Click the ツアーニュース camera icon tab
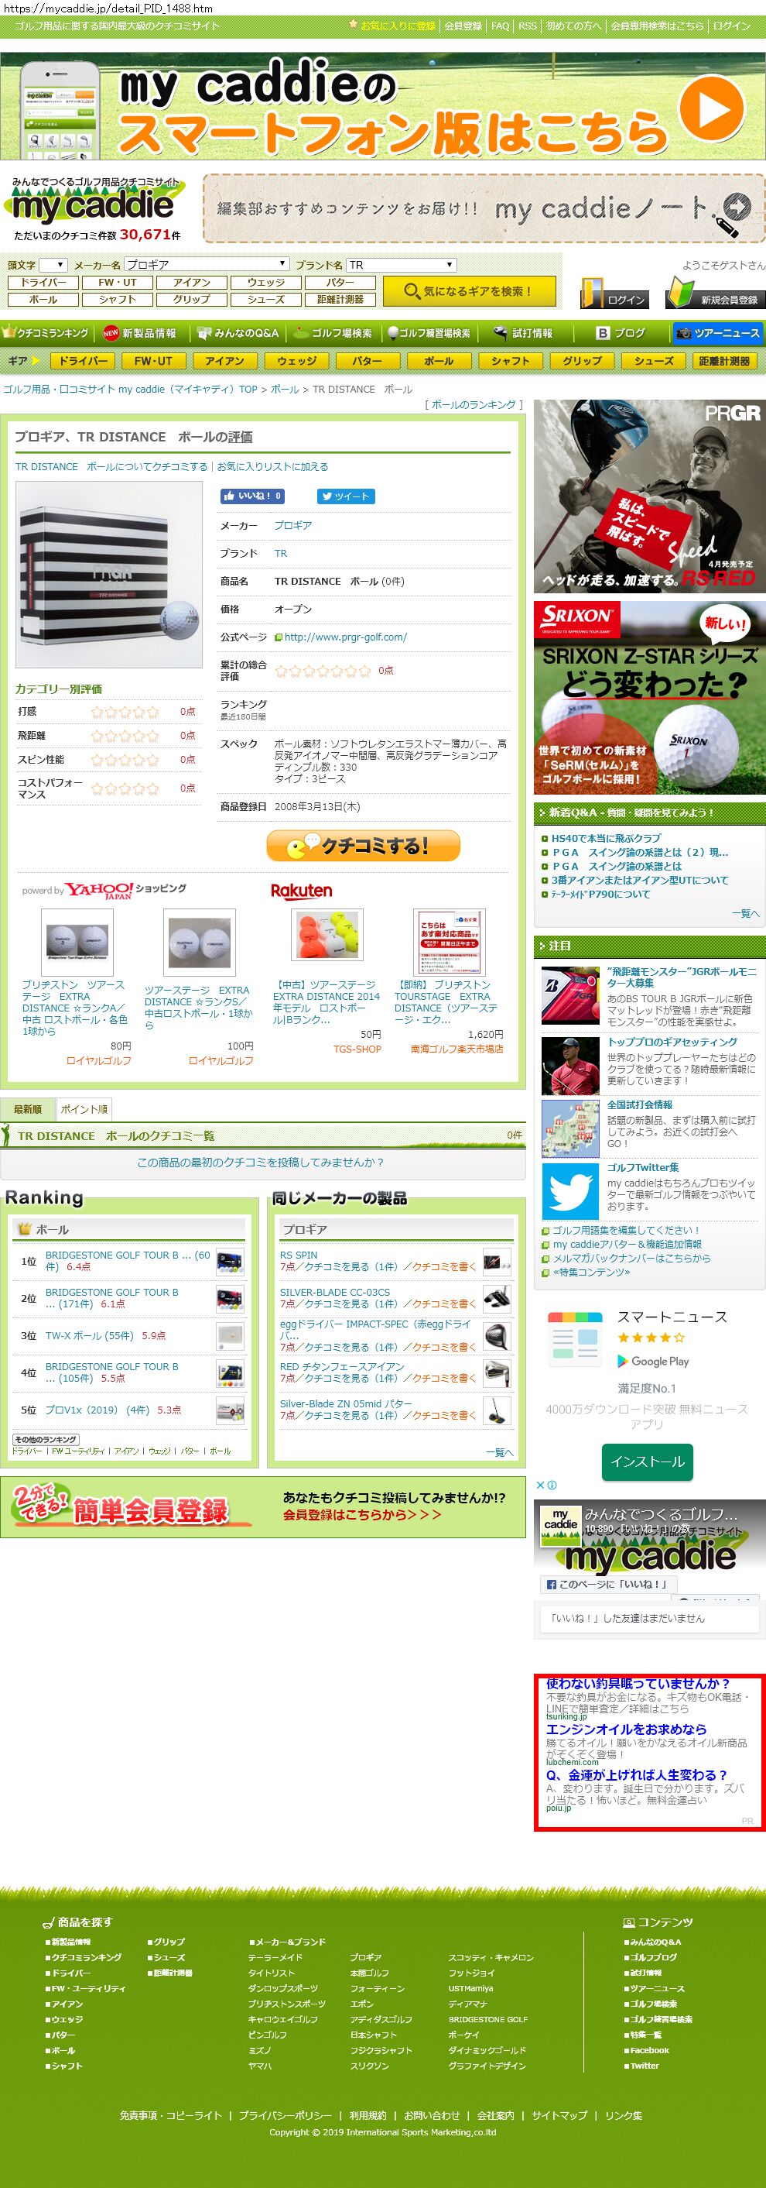The height and width of the screenshot is (2188, 766). coord(719,333)
